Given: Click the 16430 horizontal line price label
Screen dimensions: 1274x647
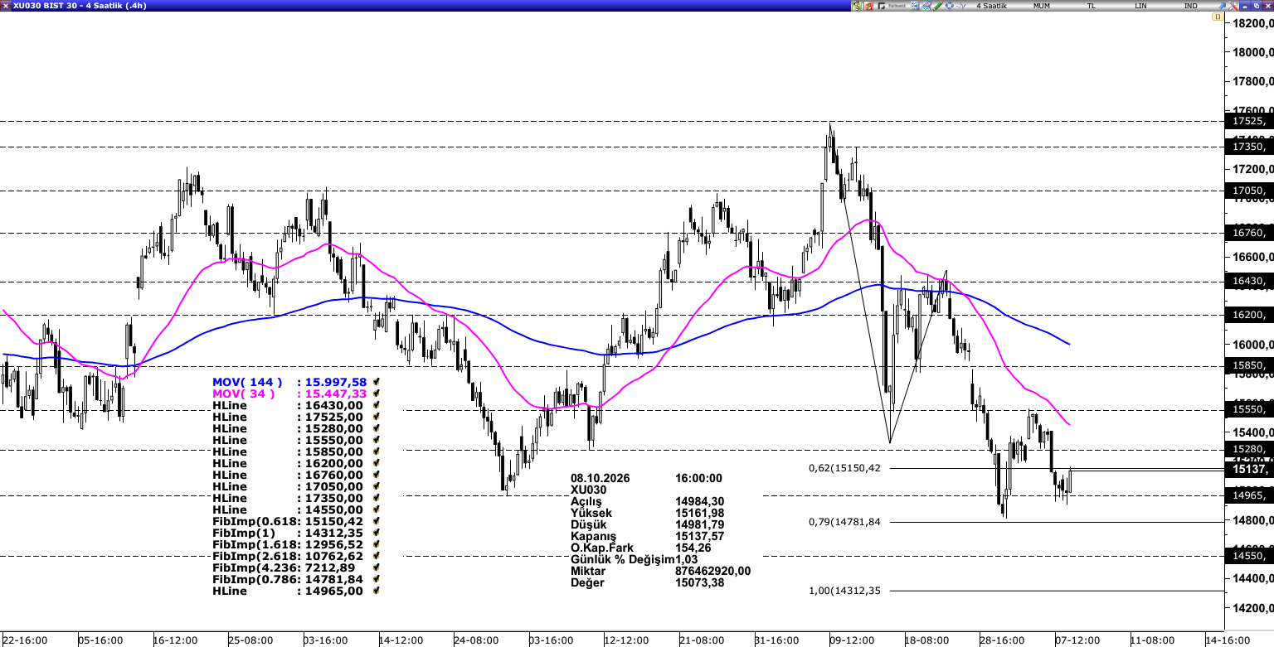Looking at the screenshot, I should 1249,282.
